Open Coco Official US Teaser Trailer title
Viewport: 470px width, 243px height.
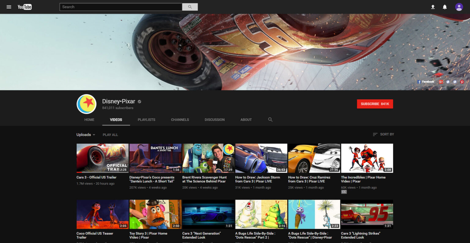pyautogui.click(x=95, y=235)
